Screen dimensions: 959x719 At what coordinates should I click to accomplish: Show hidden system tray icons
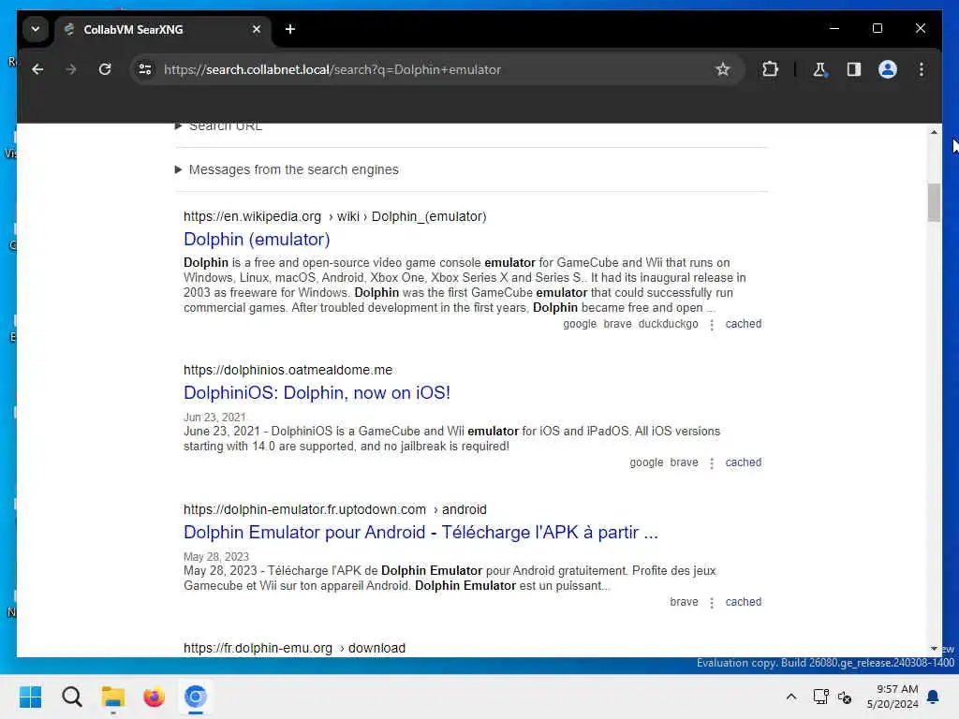(x=790, y=697)
